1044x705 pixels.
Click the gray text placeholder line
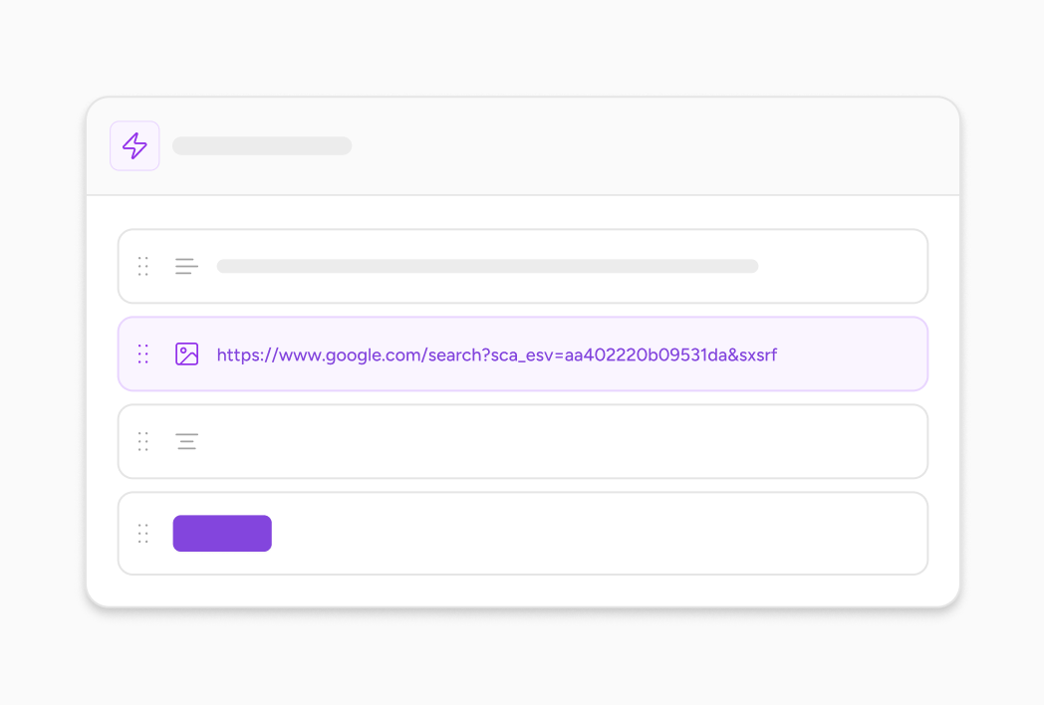488,266
